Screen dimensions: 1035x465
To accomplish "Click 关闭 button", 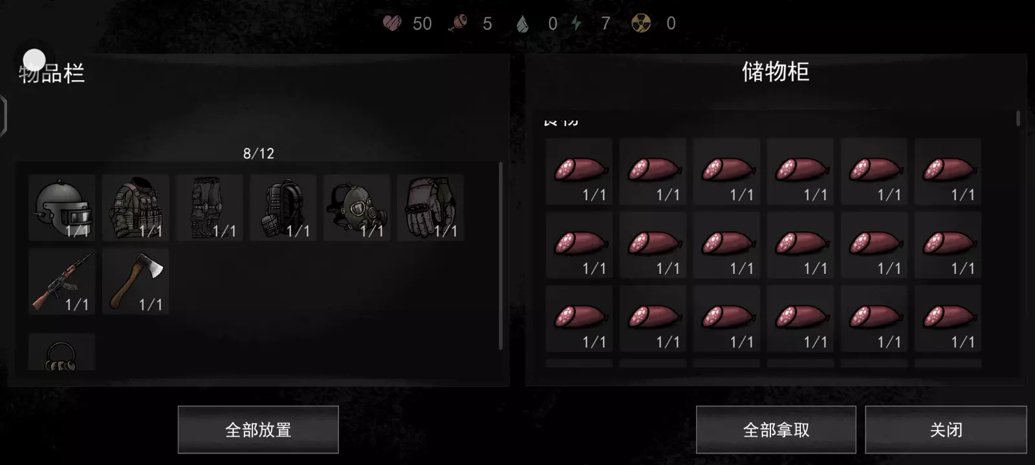I will (946, 429).
